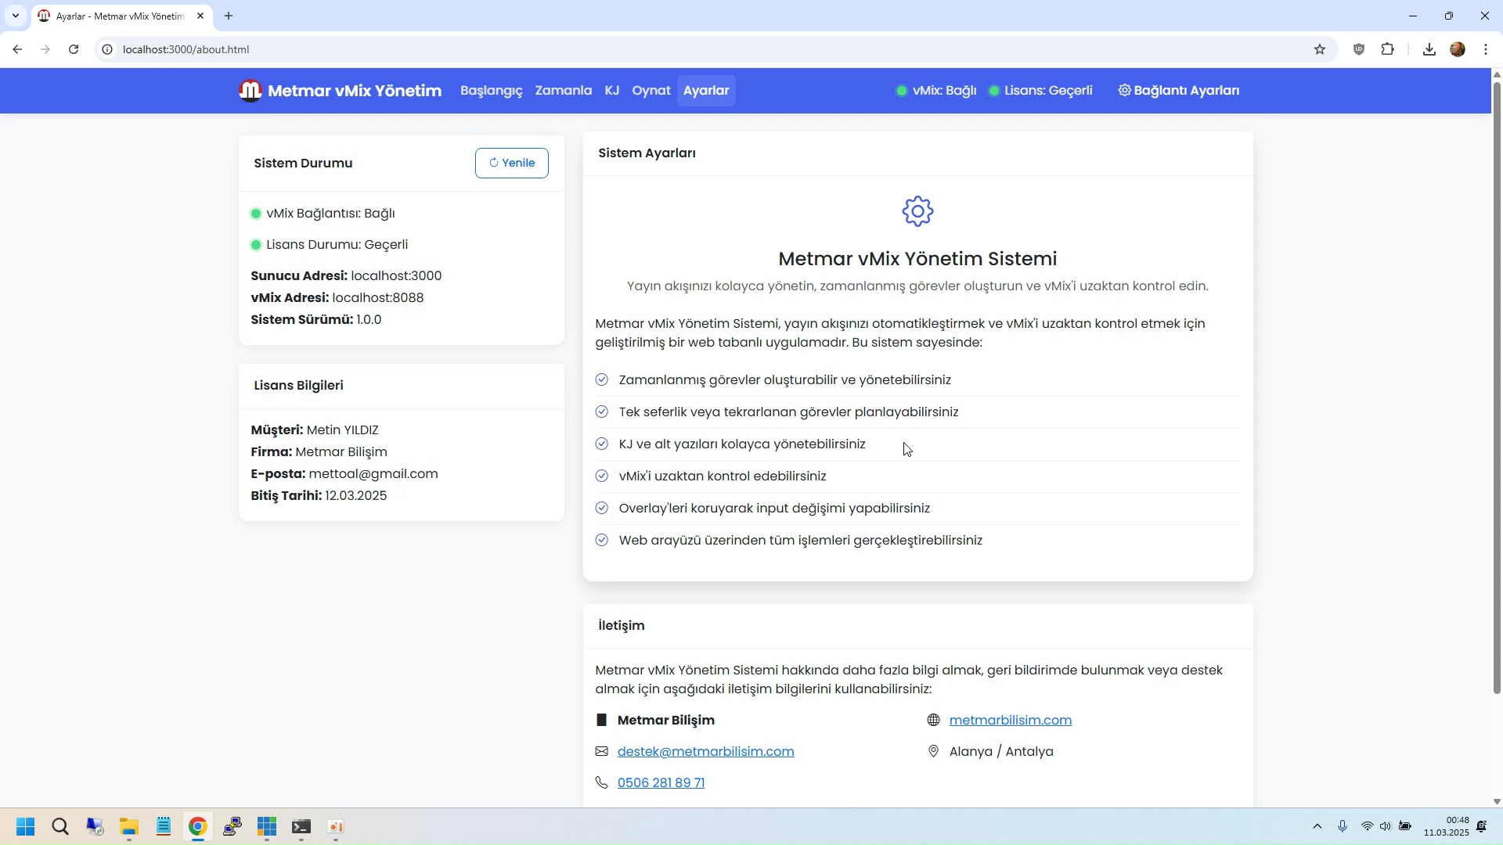Click the building icon beside Metmar Bilişim
1503x845 pixels.
(x=601, y=721)
